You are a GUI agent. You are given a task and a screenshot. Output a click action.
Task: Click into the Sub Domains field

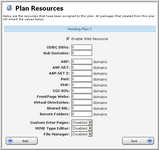coord(82,53)
